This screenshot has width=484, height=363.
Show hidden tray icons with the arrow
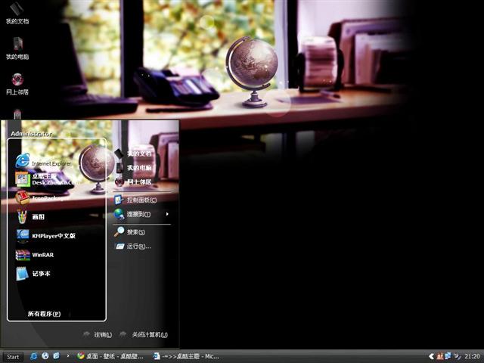(432, 356)
